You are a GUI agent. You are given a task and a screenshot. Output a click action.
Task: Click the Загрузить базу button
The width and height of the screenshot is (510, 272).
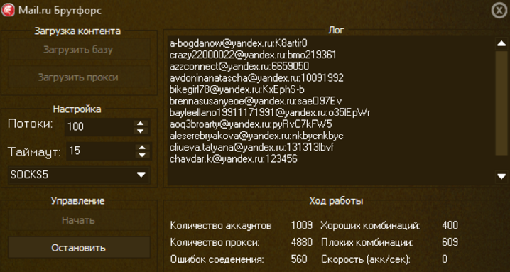(x=78, y=50)
